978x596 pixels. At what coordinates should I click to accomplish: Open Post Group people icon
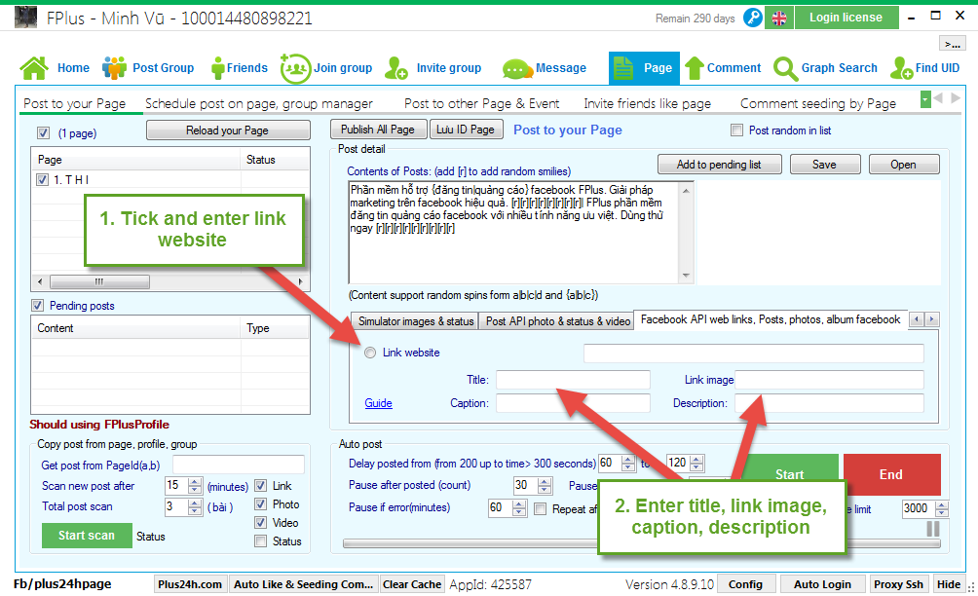114,68
